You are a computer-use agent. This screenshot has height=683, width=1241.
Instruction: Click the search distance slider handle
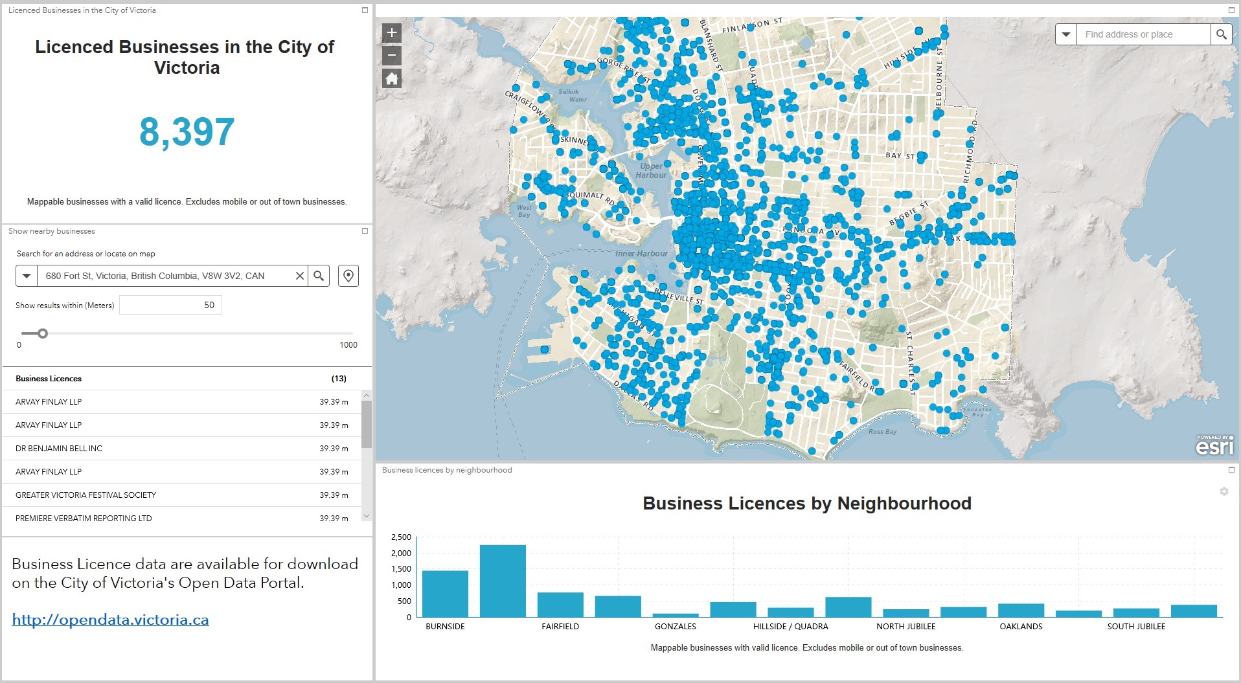pos(43,333)
